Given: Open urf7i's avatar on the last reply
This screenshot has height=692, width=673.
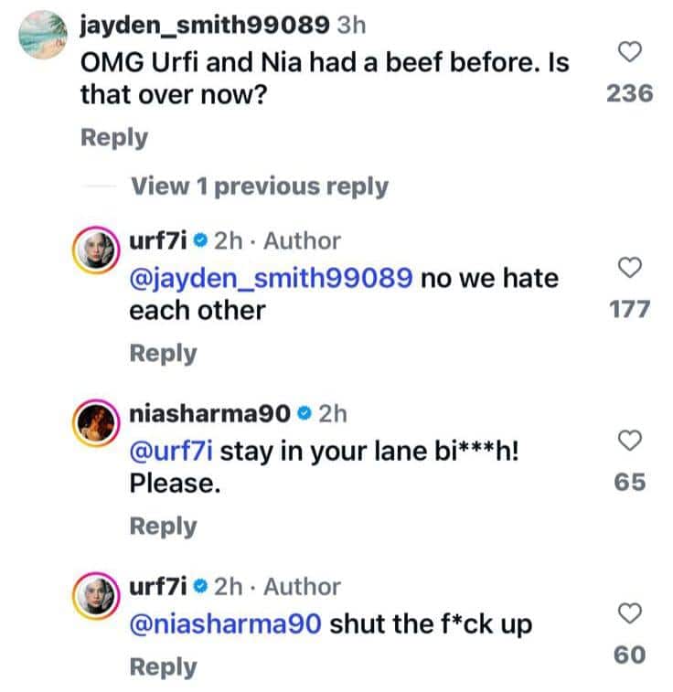Looking at the screenshot, I should (99, 596).
